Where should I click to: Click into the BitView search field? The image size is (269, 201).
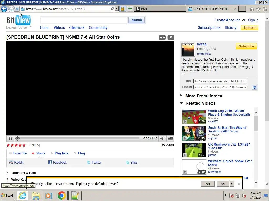pyautogui.click(x=84, y=20)
